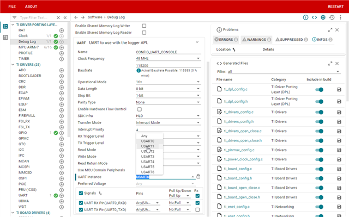Save the ti_dpl_config.c file

coord(339,90)
